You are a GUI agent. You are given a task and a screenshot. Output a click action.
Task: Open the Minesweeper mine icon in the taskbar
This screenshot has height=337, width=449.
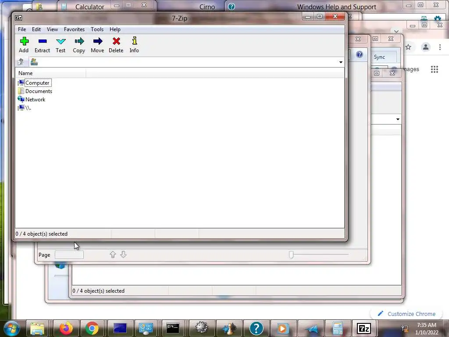pyautogui.click(x=202, y=328)
